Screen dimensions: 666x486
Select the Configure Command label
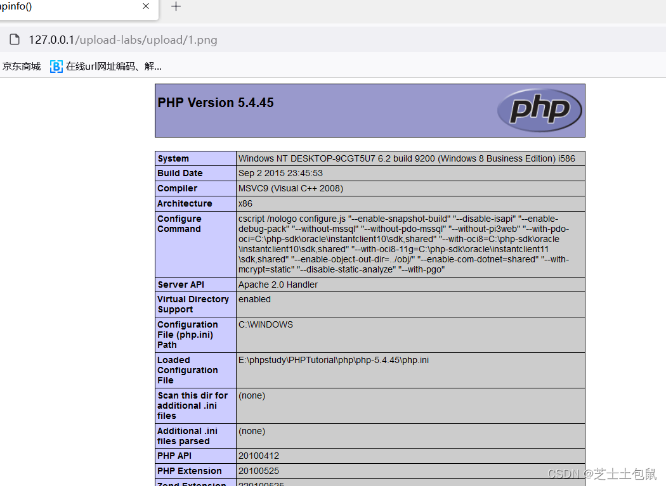(x=180, y=224)
